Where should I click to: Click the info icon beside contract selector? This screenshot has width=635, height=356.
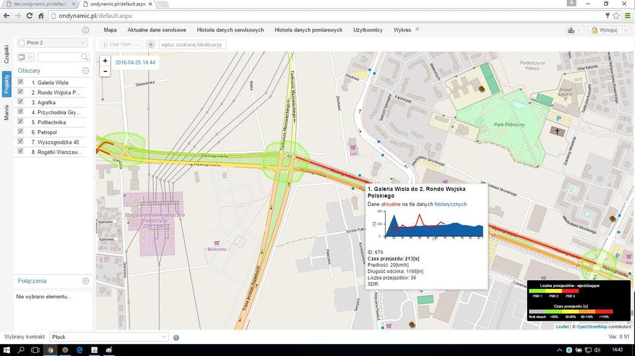coord(176,337)
